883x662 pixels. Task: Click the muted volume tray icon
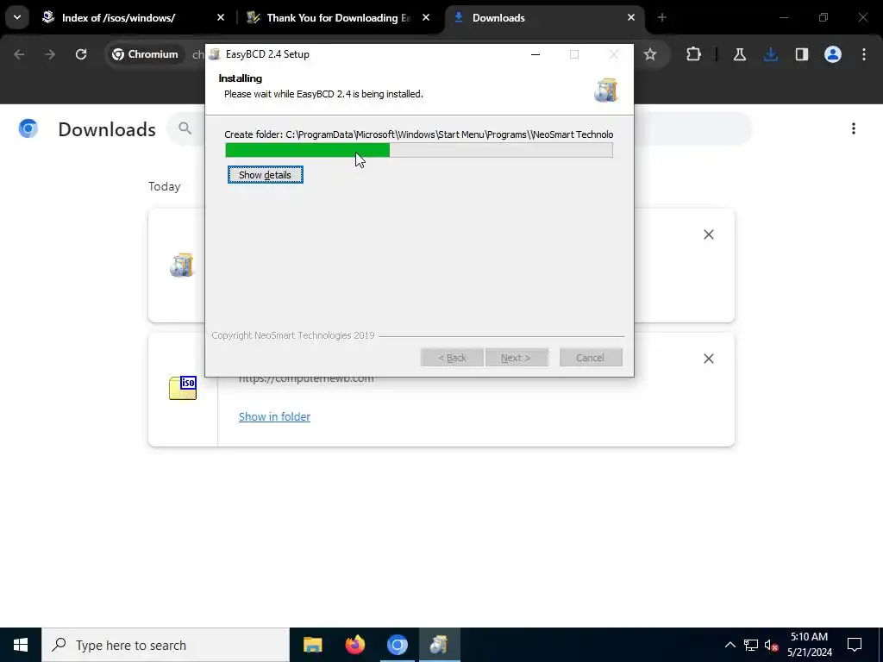pyautogui.click(x=772, y=645)
